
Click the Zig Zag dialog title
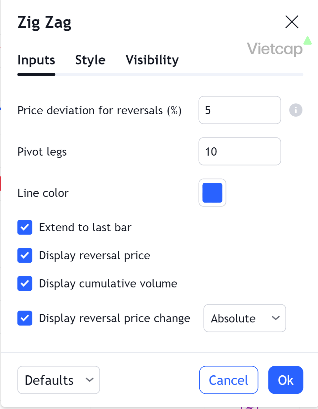tap(44, 23)
